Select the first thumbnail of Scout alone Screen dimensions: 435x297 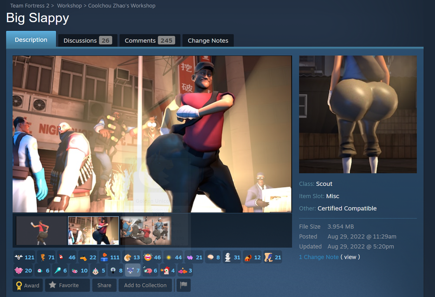(41, 231)
